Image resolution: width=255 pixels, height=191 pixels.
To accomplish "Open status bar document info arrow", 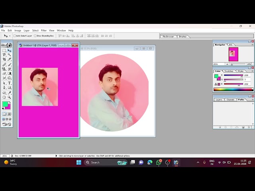I will pyautogui.click(x=56, y=156).
